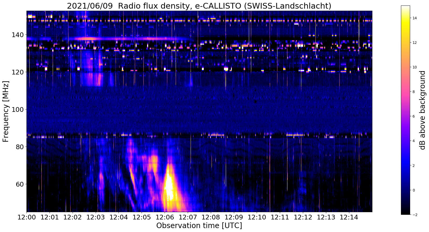The height and width of the screenshot is (232, 429).
Task: Select the 120 frequency tick label
Action: [18, 72]
